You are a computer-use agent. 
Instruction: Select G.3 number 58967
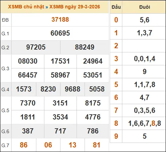tap(60, 75)
